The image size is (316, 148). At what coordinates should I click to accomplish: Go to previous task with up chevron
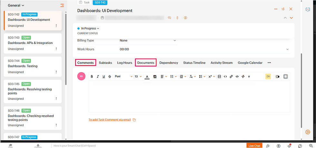tap(285, 18)
